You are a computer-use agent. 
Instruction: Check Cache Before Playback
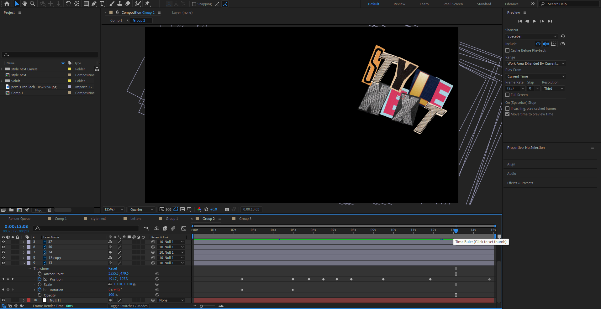[507, 50]
